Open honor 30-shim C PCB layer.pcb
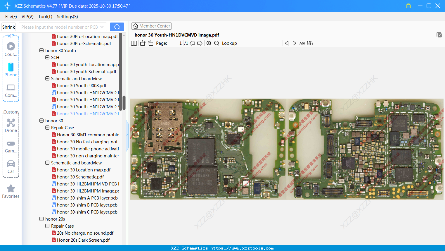 (x=87, y=212)
